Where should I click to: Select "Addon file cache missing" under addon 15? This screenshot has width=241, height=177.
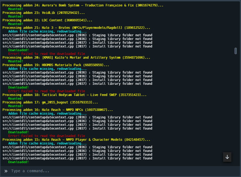tap(47, 143)
